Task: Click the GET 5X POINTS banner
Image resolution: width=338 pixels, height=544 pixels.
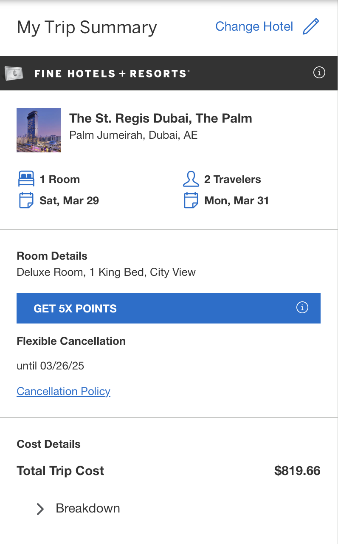Action: [169, 308]
